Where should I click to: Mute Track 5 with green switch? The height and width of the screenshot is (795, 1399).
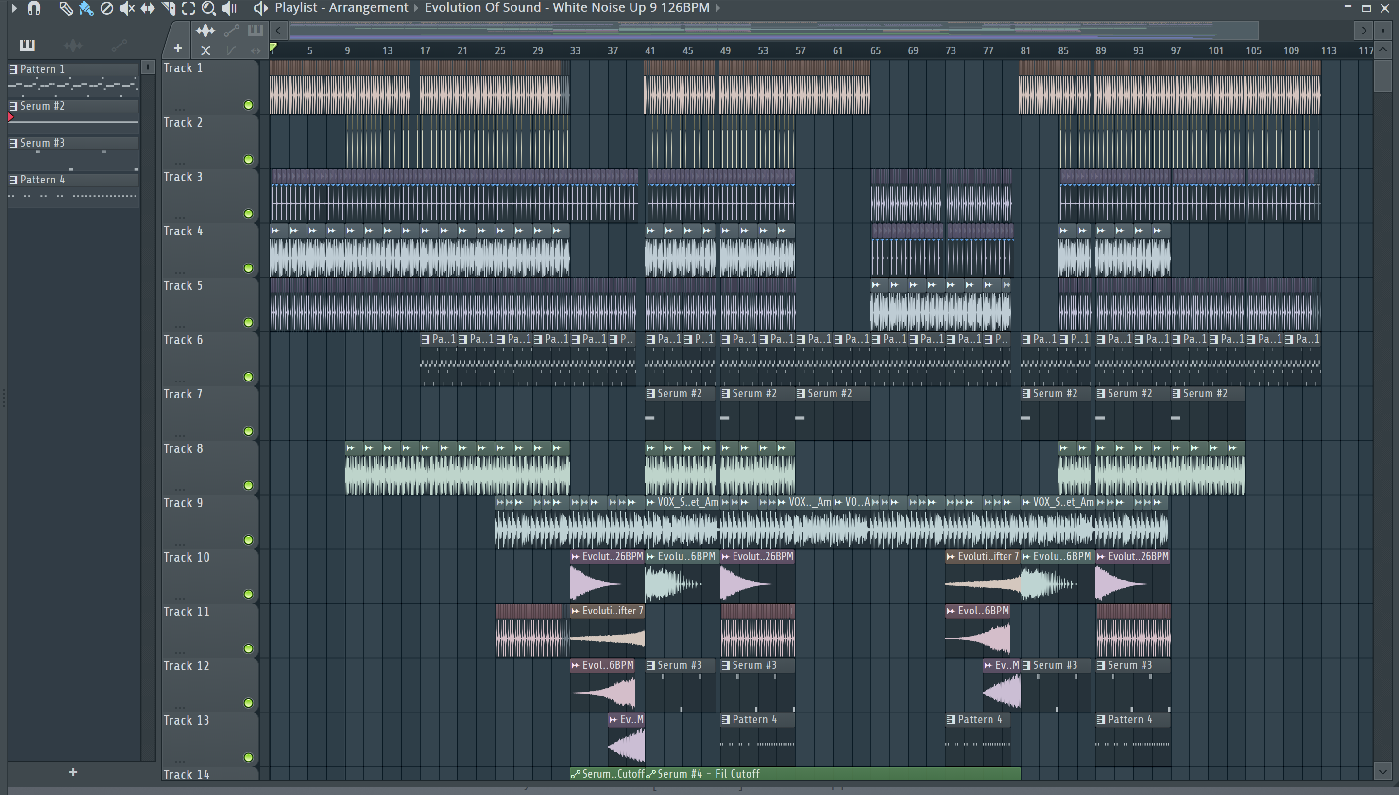249,322
